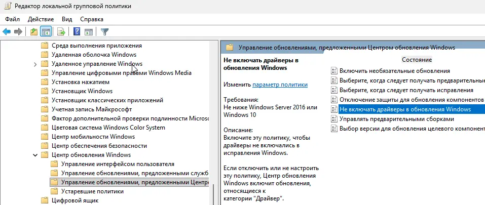Image resolution: width=485 pixels, height=205 pixels.
Task: Open the Файл menu
Action: click(x=13, y=19)
